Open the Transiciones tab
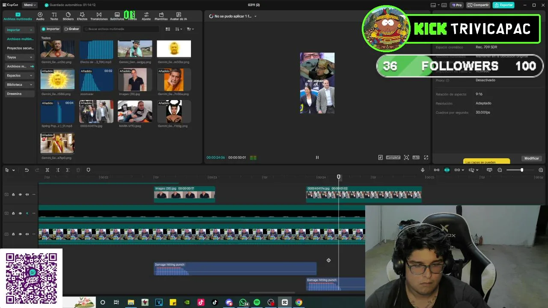The image size is (548, 308). tap(99, 16)
